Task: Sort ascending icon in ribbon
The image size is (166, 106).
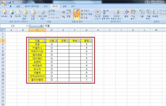Action: tap(63, 12)
